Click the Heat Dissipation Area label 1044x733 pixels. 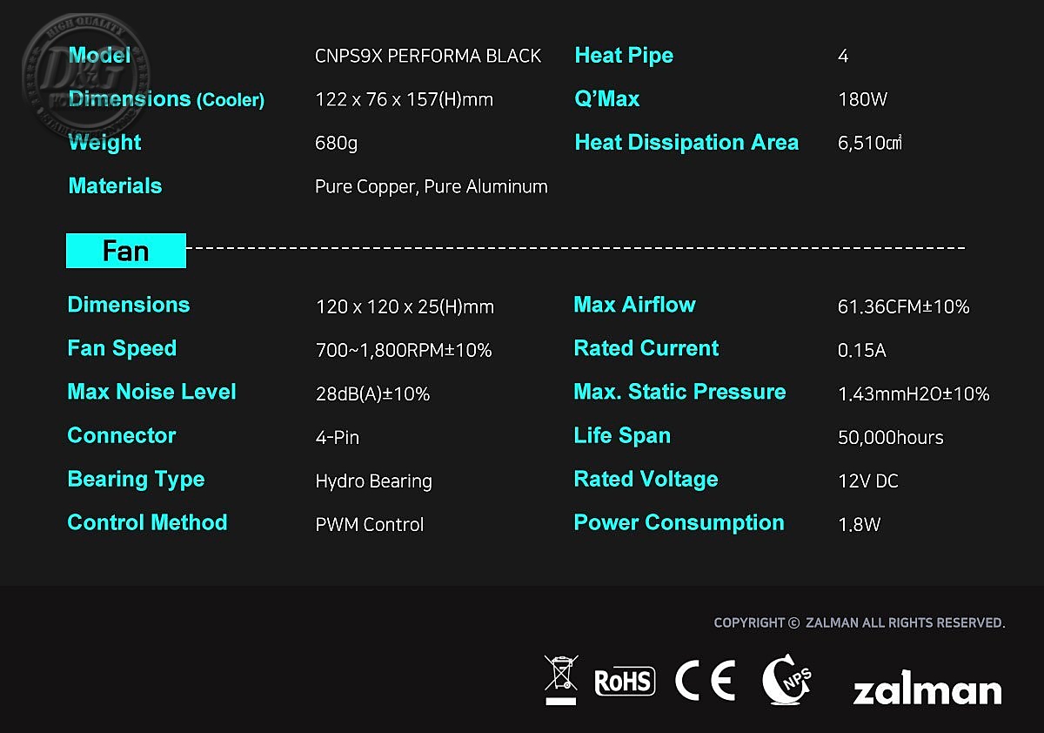(x=686, y=143)
